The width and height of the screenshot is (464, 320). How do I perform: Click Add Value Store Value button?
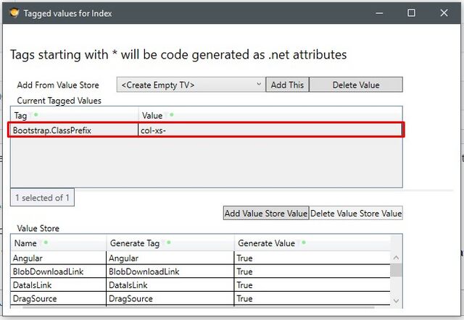coord(266,213)
